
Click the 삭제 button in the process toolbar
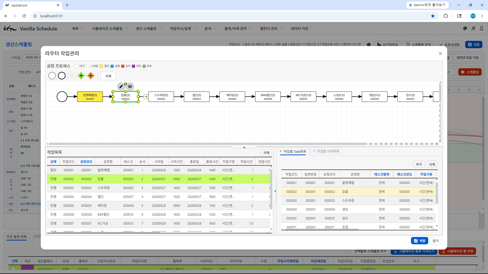(x=108, y=76)
